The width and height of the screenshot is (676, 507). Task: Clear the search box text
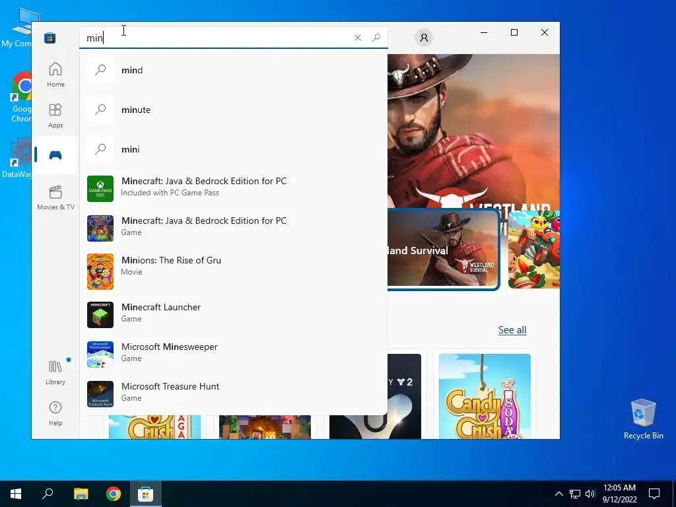357,38
